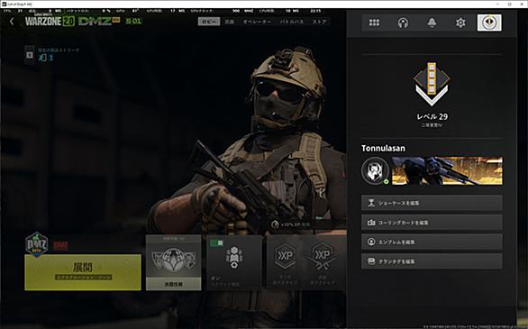Open the faction missions tile

[173, 262]
